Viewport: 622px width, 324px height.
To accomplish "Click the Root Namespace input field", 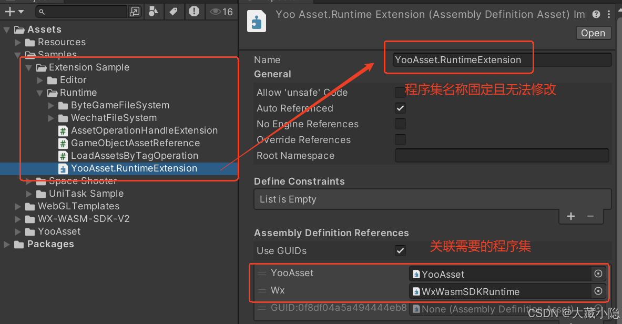I will 502,156.
